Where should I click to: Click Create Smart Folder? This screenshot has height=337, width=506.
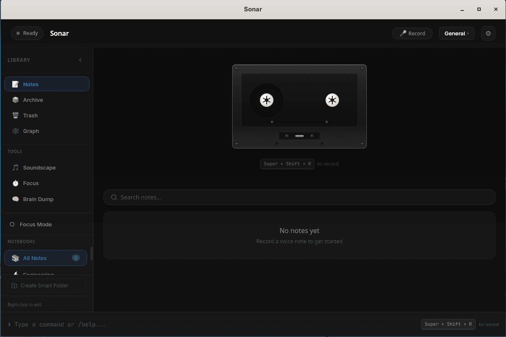click(46, 285)
